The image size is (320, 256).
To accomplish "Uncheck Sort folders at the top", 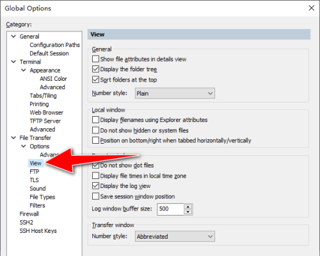I will coord(95,80).
